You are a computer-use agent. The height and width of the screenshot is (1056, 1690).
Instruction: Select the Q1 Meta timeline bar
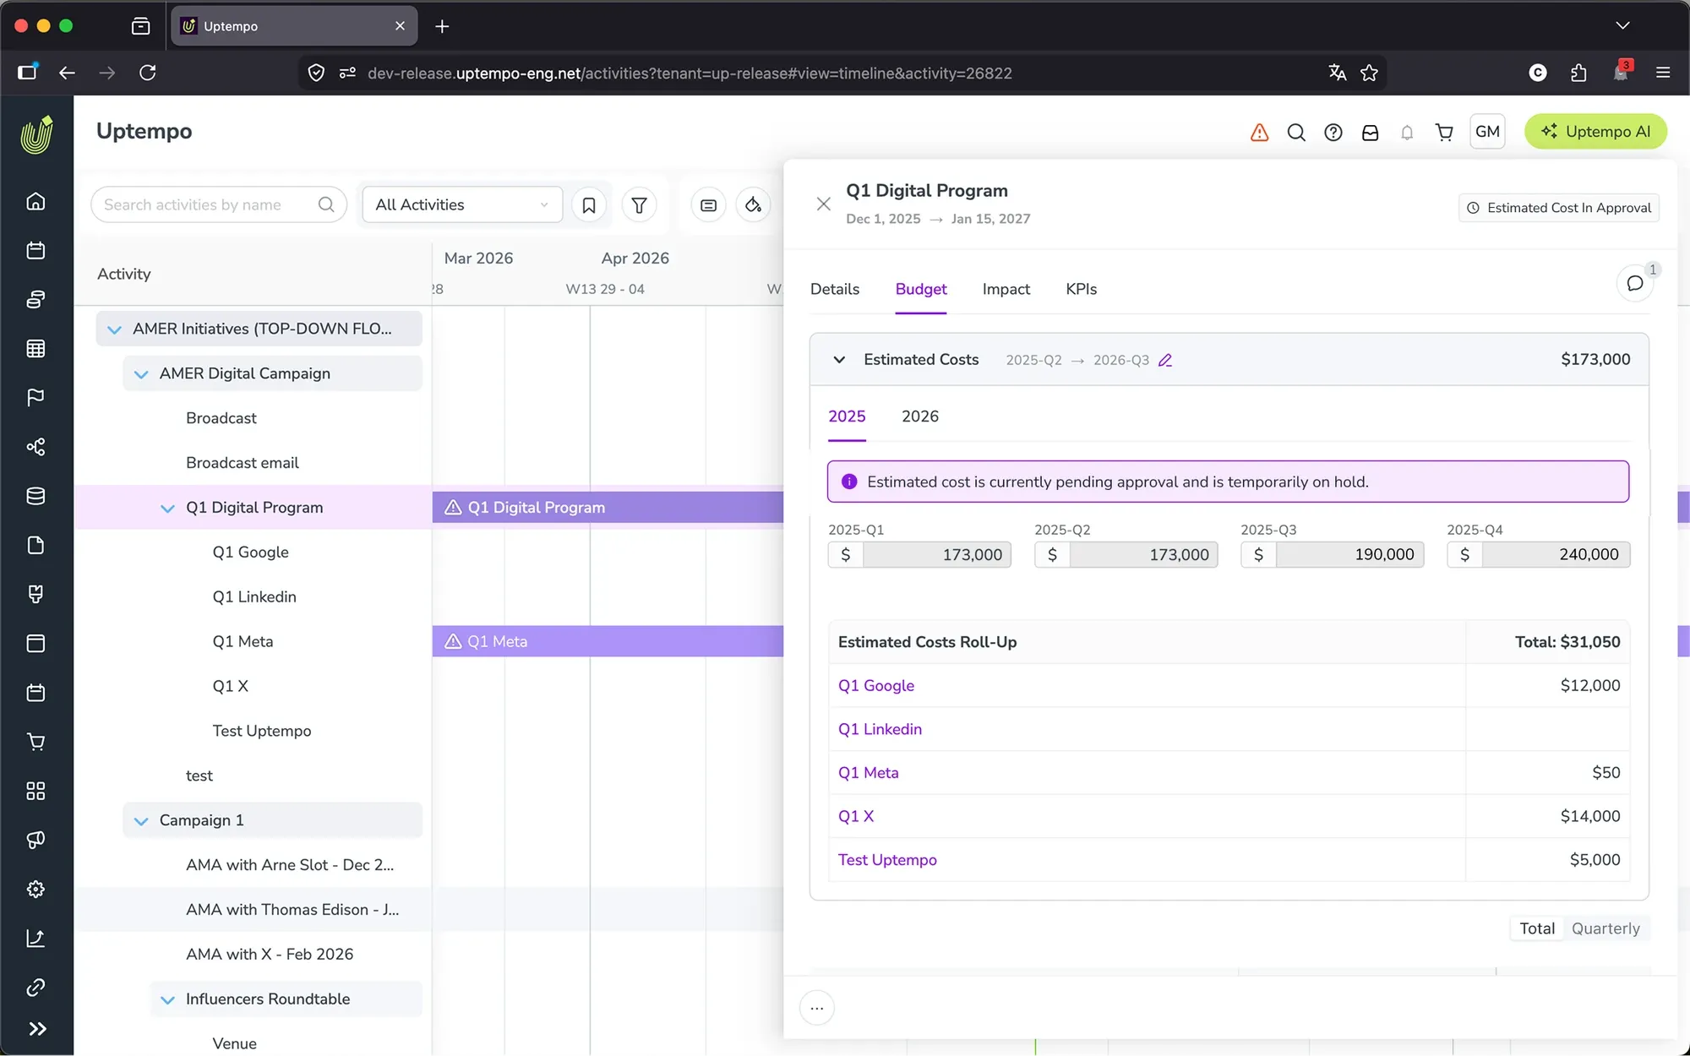coord(608,641)
